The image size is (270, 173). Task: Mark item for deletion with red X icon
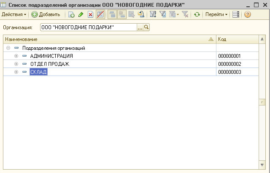(x=90, y=14)
